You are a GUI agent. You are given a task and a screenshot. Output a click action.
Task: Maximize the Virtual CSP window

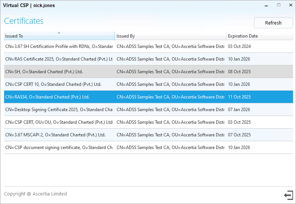(x=279, y=5)
